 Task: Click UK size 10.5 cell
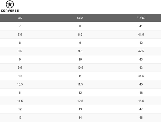[20, 84]
